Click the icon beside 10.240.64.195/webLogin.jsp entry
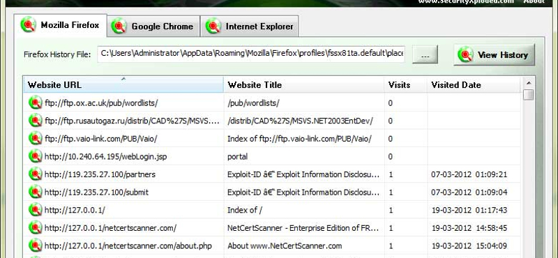Image resolution: width=558 pixels, height=258 pixels. pos(36,156)
